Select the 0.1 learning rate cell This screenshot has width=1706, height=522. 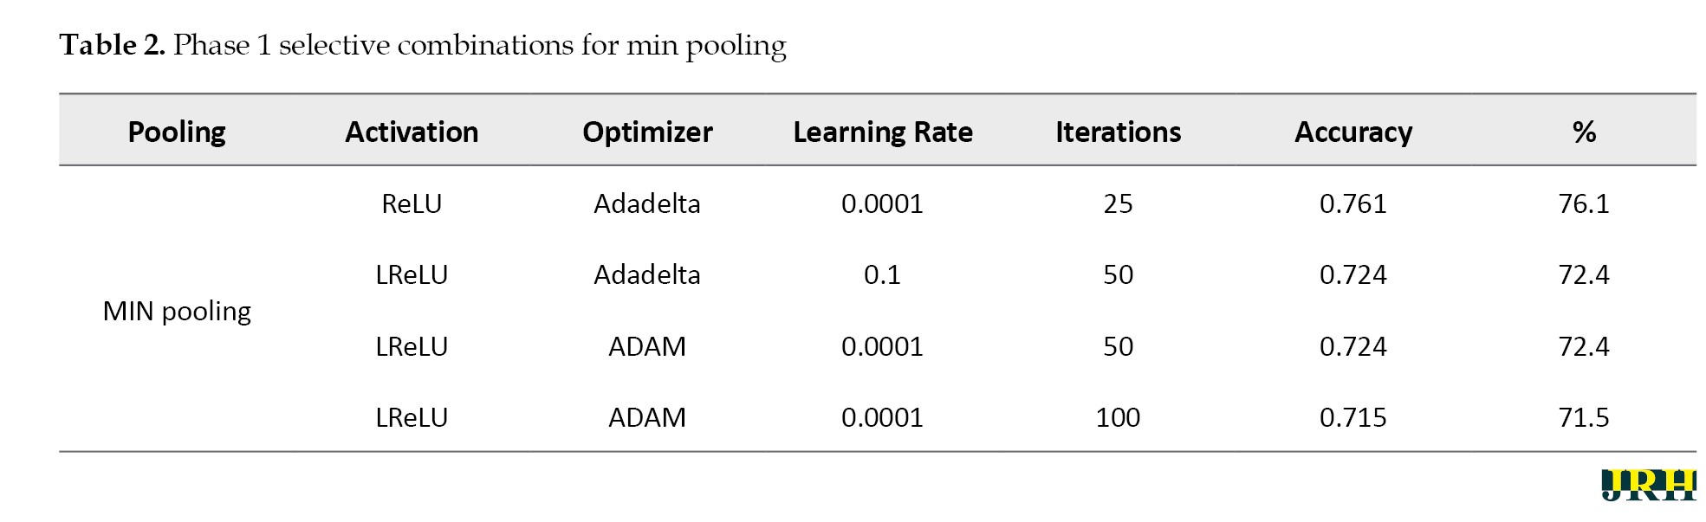882,274
